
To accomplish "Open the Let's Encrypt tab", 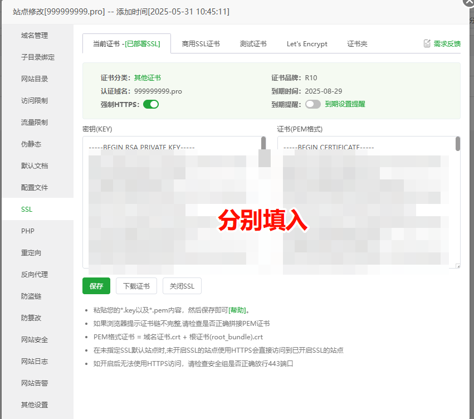I will click(x=307, y=44).
